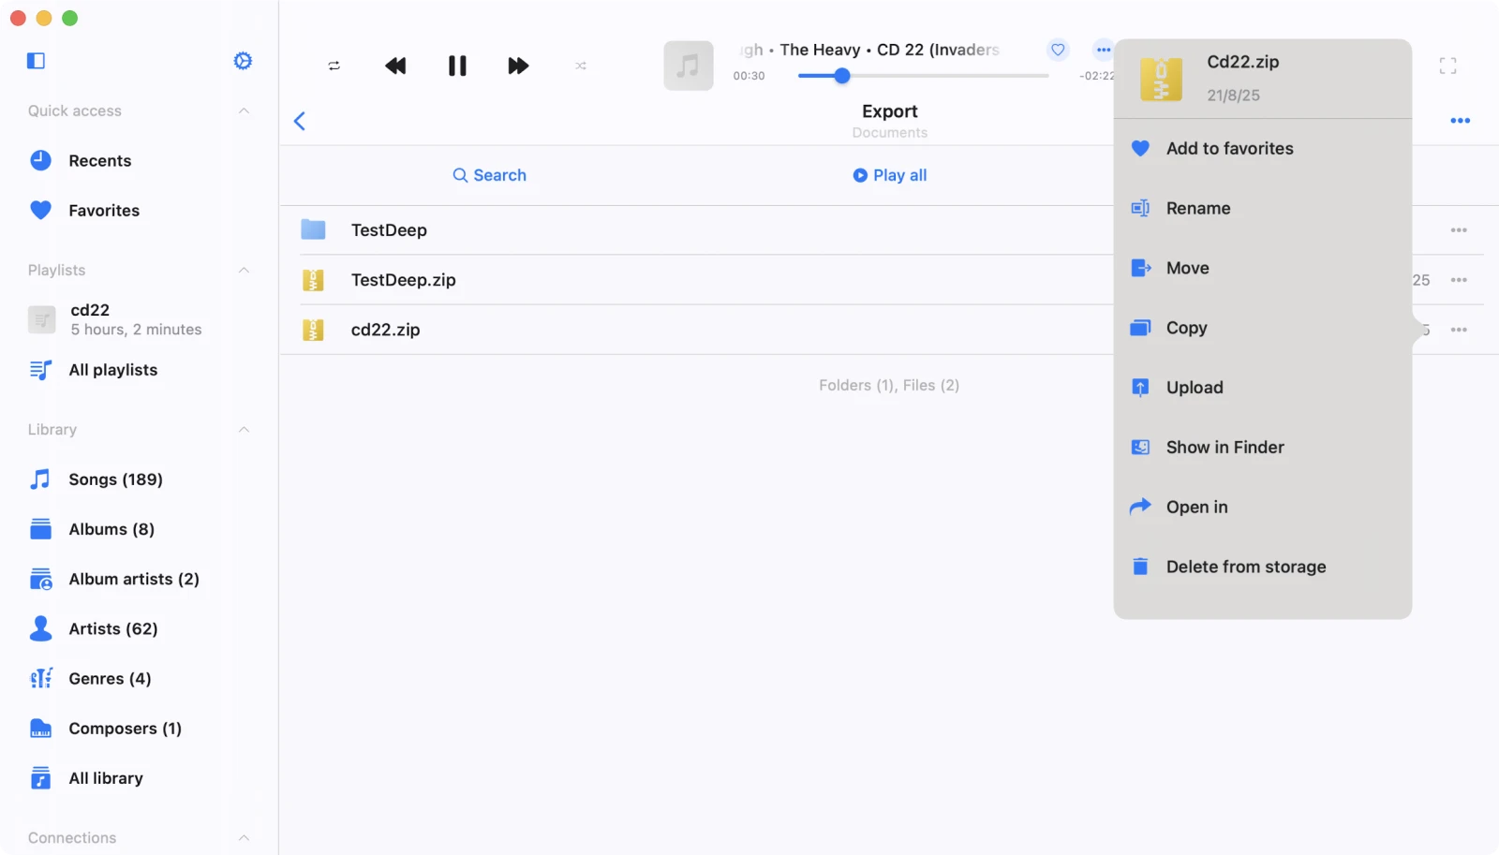The width and height of the screenshot is (1499, 855).
Task: Navigate back with the left chevron
Action: coord(300,121)
